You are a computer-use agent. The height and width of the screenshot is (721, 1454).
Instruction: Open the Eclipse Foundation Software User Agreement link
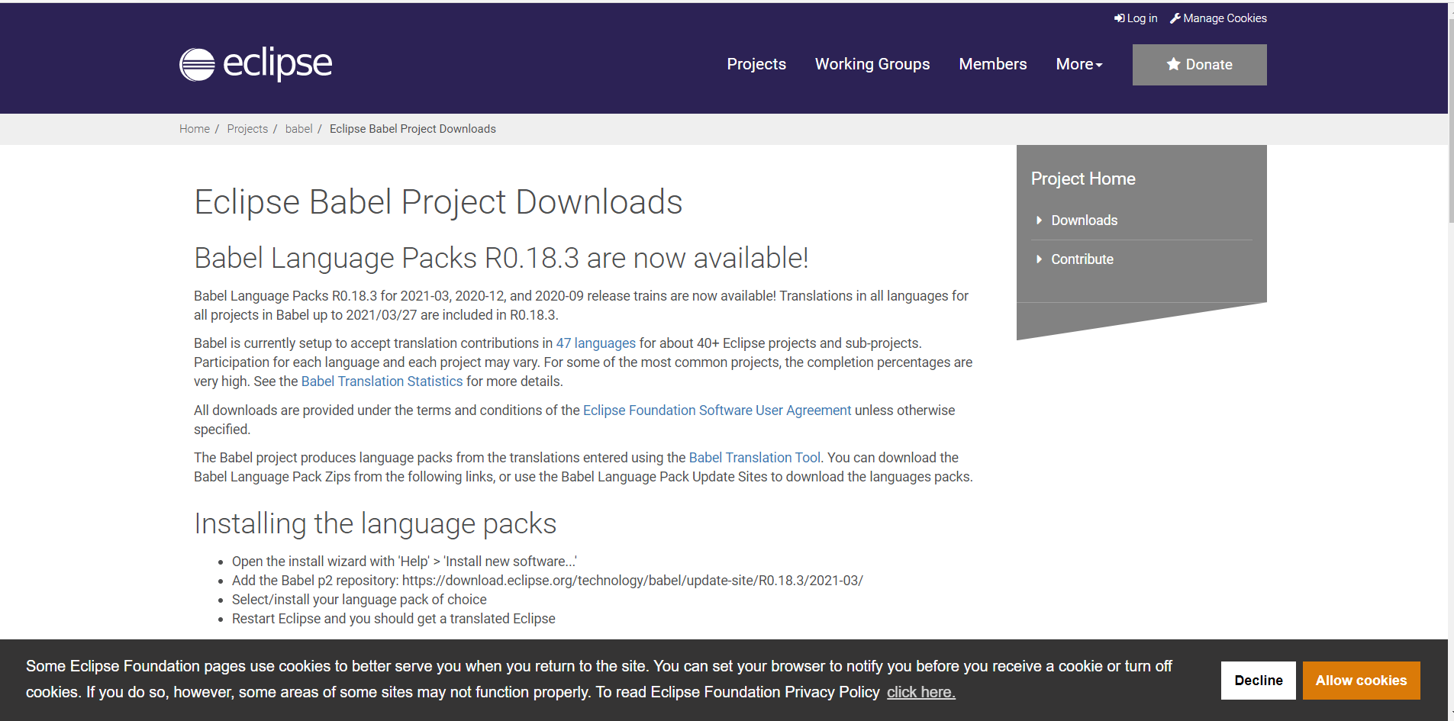click(717, 410)
